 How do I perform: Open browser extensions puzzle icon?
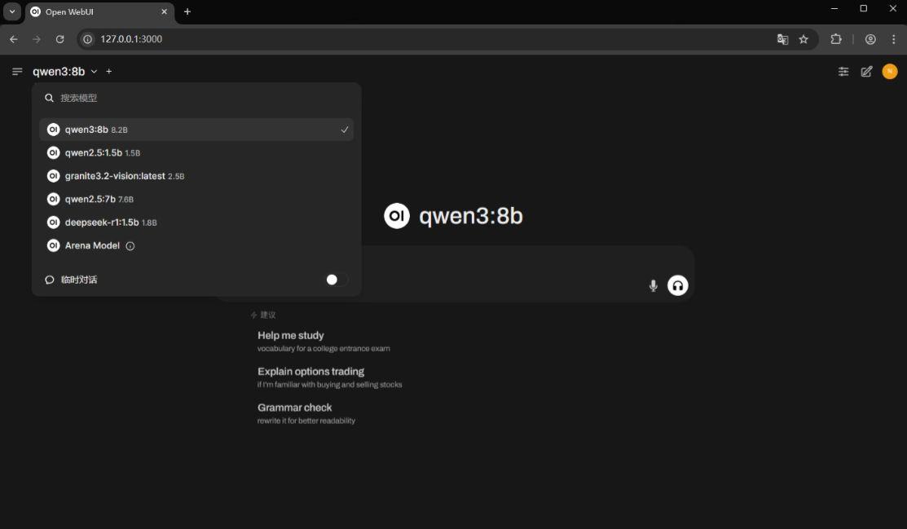coord(835,39)
